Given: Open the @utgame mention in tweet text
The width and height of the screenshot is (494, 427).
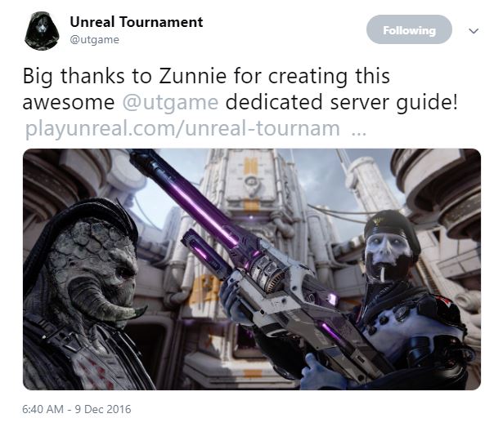Looking at the screenshot, I should pyautogui.click(x=170, y=102).
